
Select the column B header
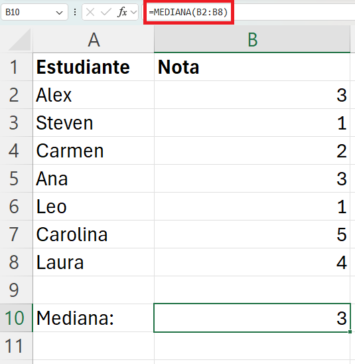(x=252, y=39)
